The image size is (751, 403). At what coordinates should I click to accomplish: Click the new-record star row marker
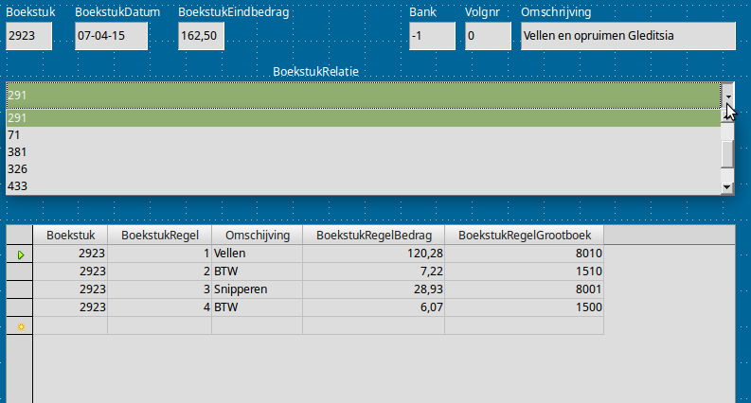coord(20,325)
